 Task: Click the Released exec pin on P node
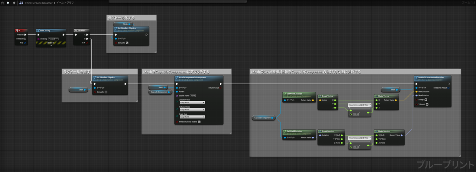click(x=25, y=39)
